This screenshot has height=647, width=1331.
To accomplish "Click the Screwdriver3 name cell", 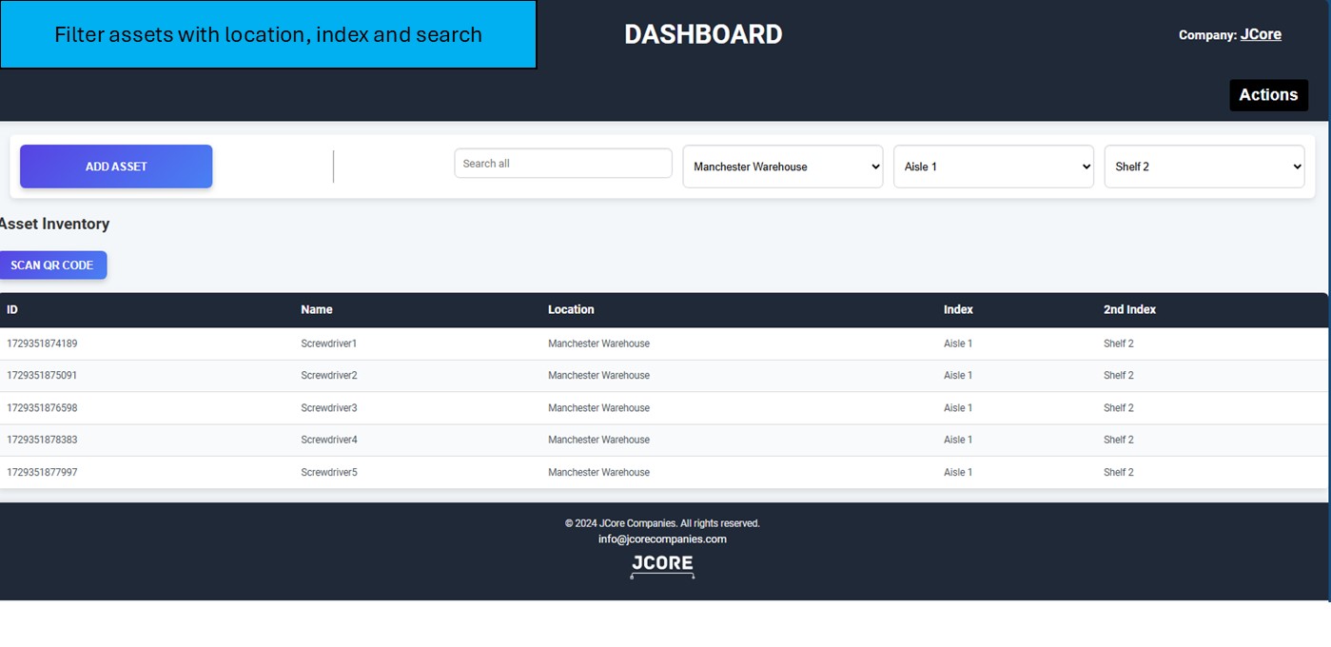I will click(x=328, y=408).
